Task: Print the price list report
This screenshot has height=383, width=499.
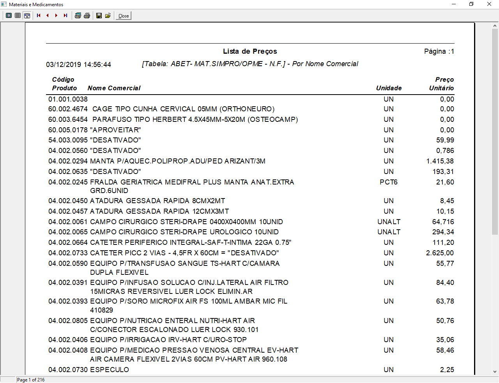Action: point(87,16)
